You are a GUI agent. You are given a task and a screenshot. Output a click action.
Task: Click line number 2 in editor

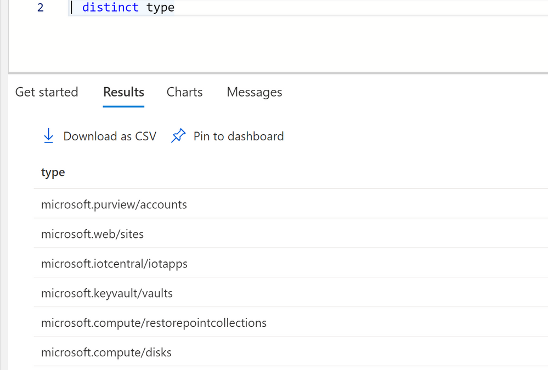(41, 7)
